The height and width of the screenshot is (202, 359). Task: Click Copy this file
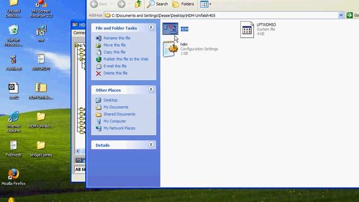114,52
